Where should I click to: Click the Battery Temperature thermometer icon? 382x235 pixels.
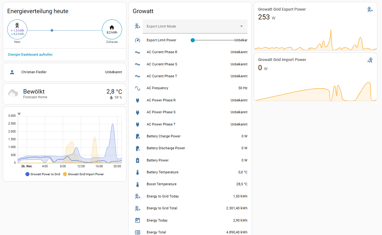137,172
